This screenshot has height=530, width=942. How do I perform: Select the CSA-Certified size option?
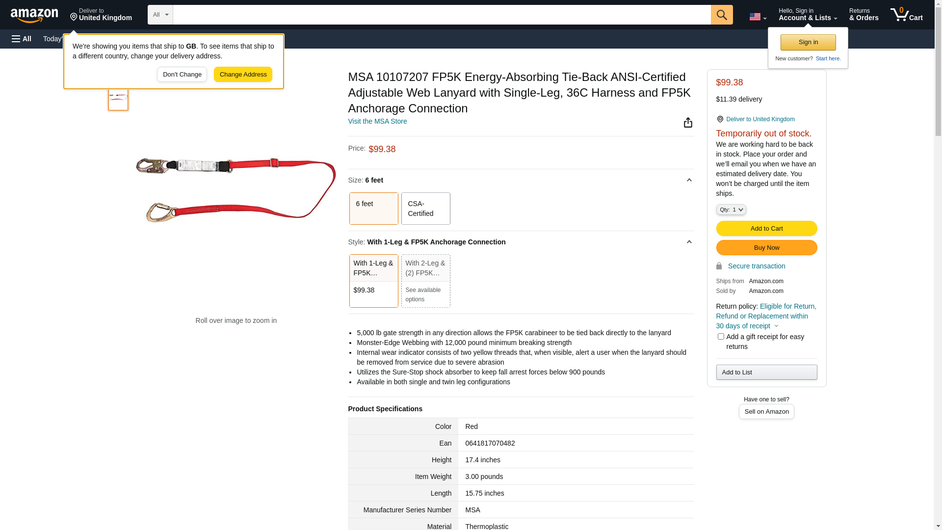pyautogui.click(x=425, y=209)
